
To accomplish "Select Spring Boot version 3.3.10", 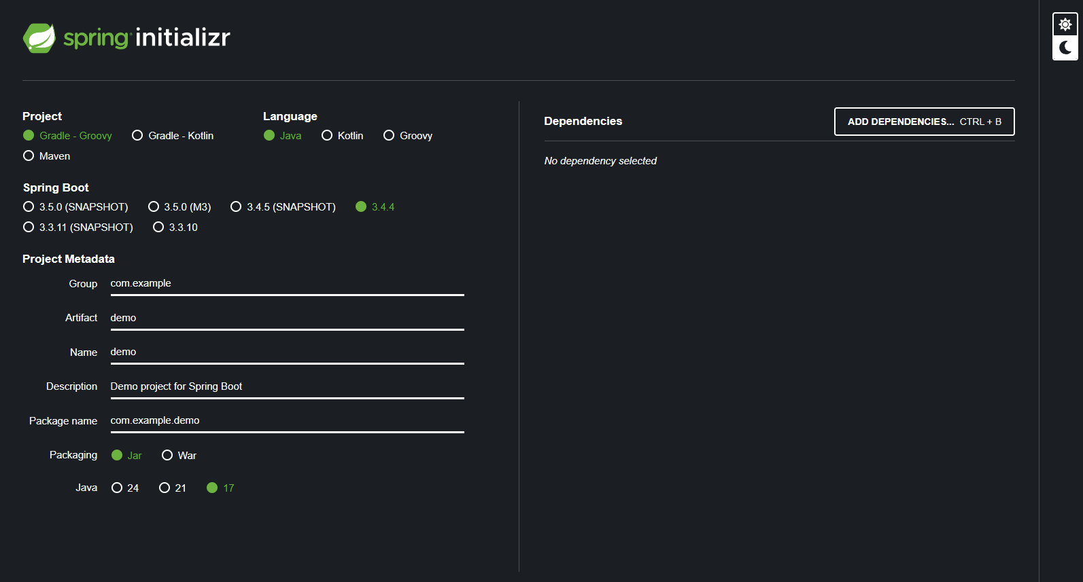I will click(x=175, y=228).
